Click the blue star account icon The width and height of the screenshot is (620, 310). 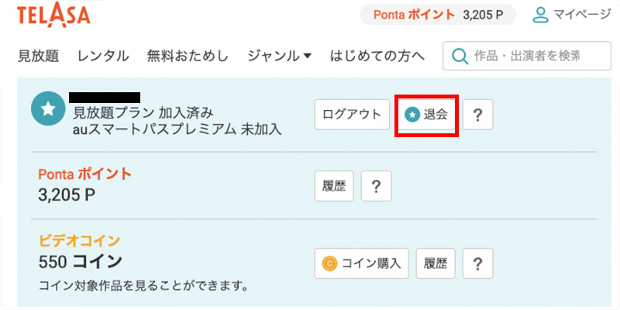[47, 110]
